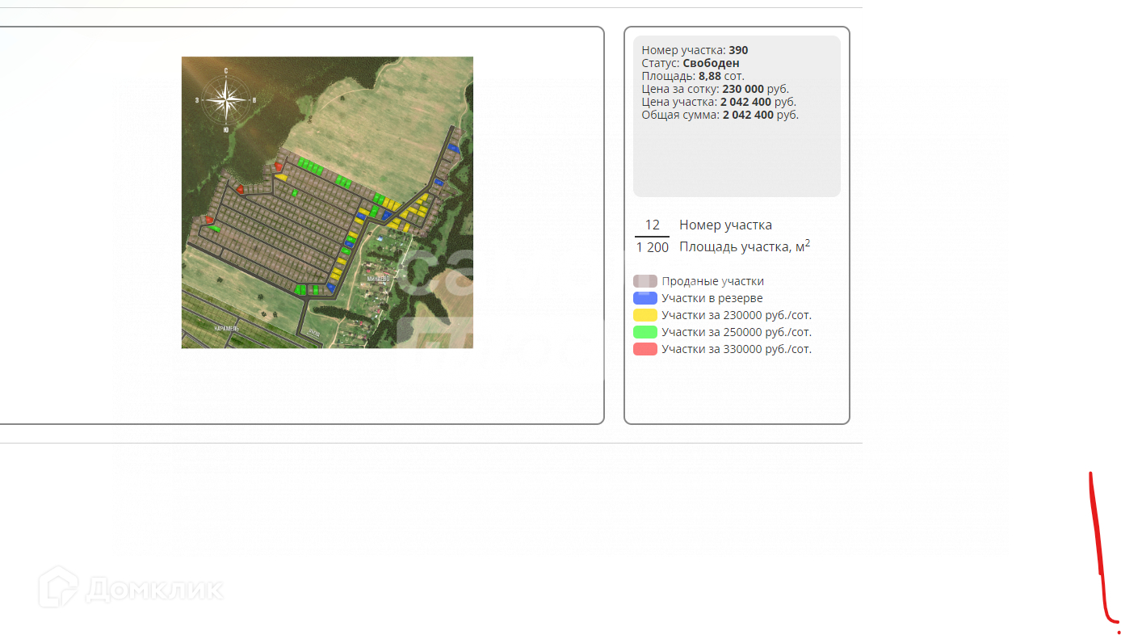This screenshot has height=635, width=1121.
Task: Click the 'Проданые участки' legend text
Action: [712, 281]
